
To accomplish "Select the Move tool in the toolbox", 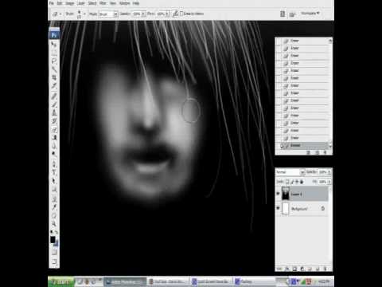I will 54,44.
